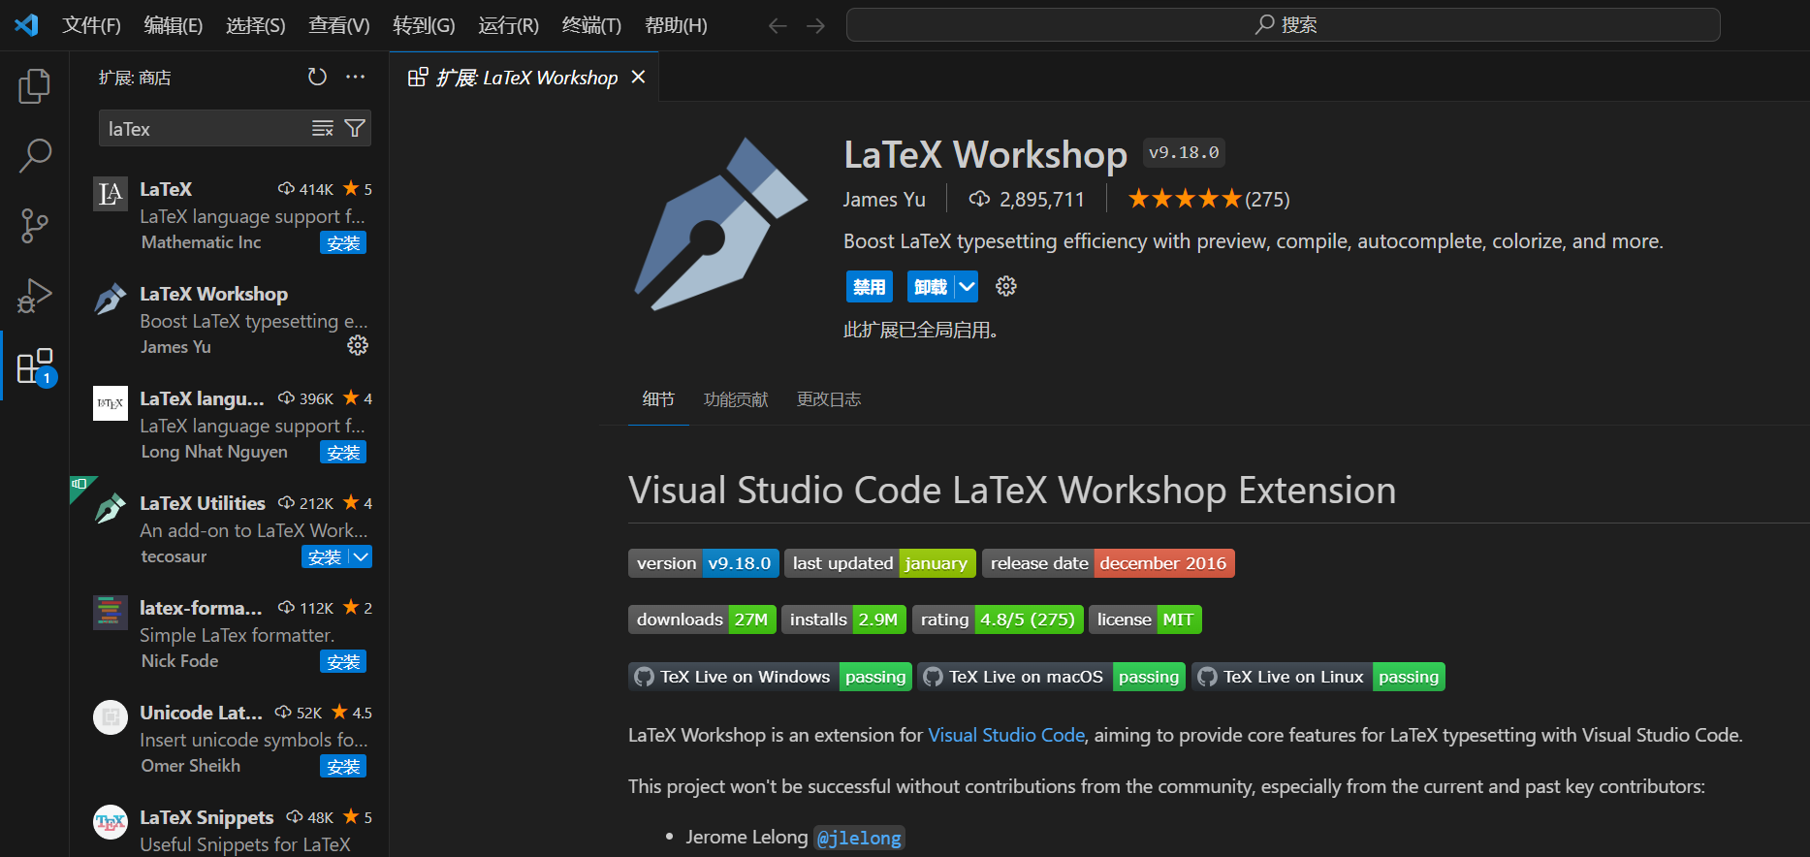Click the version v9.18.0 badge
The image size is (1810, 857).
[x=704, y=563]
